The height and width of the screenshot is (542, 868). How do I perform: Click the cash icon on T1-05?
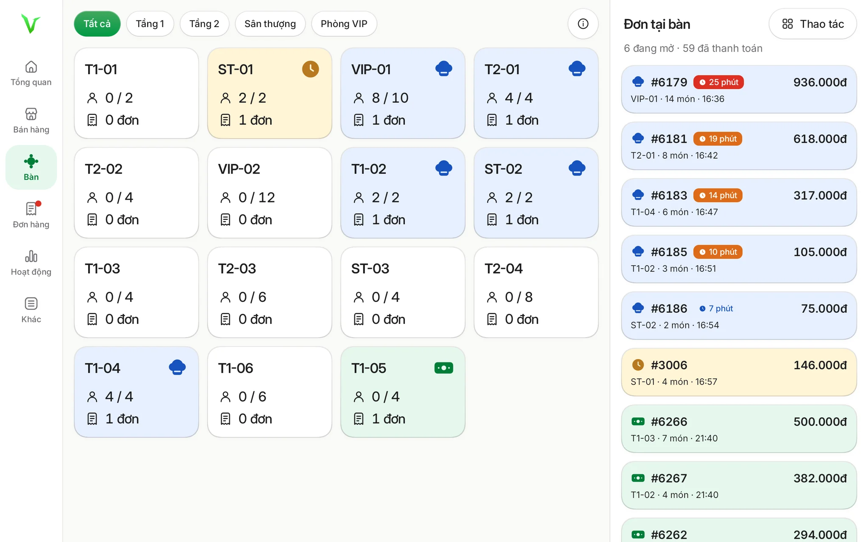444,368
